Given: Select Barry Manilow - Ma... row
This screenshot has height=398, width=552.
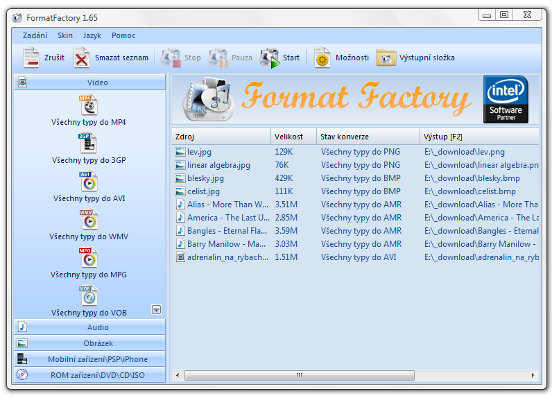Looking at the screenshot, I should [x=356, y=244].
